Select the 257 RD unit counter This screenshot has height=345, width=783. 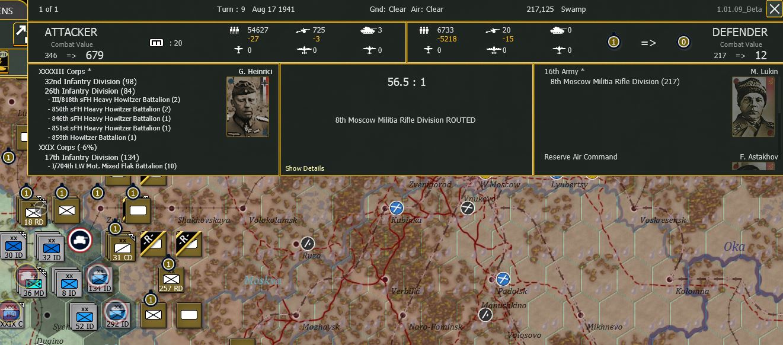(171, 281)
